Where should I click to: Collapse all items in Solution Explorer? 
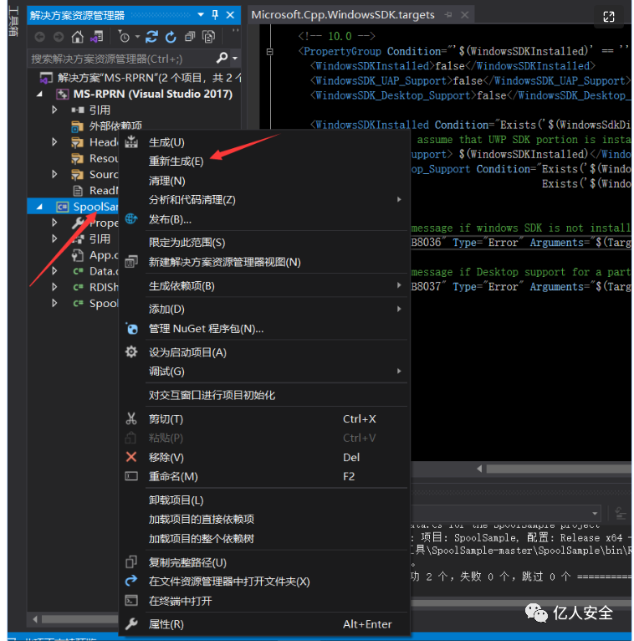(x=190, y=37)
